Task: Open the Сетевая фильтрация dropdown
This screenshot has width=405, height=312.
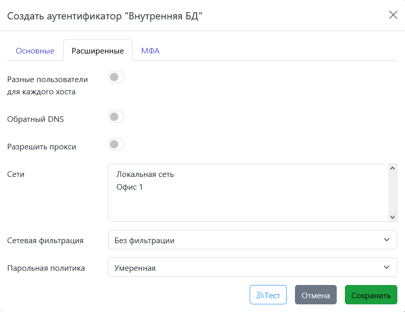Action: (252, 240)
